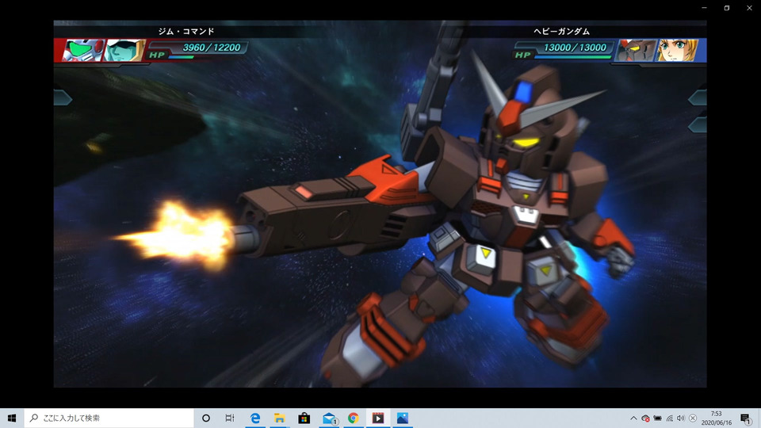The image size is (761, 428).
Task: Click the green-helmet pilot portrait
Action: coord(126,50)
